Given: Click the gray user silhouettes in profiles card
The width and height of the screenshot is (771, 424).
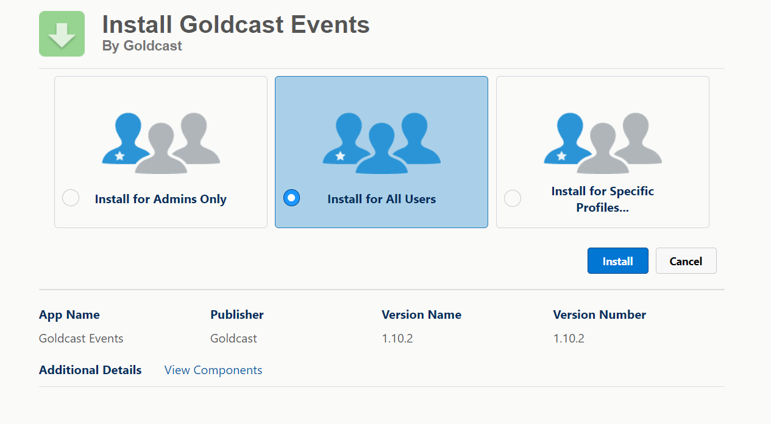Looking at the screenshot, I should 628,143.
